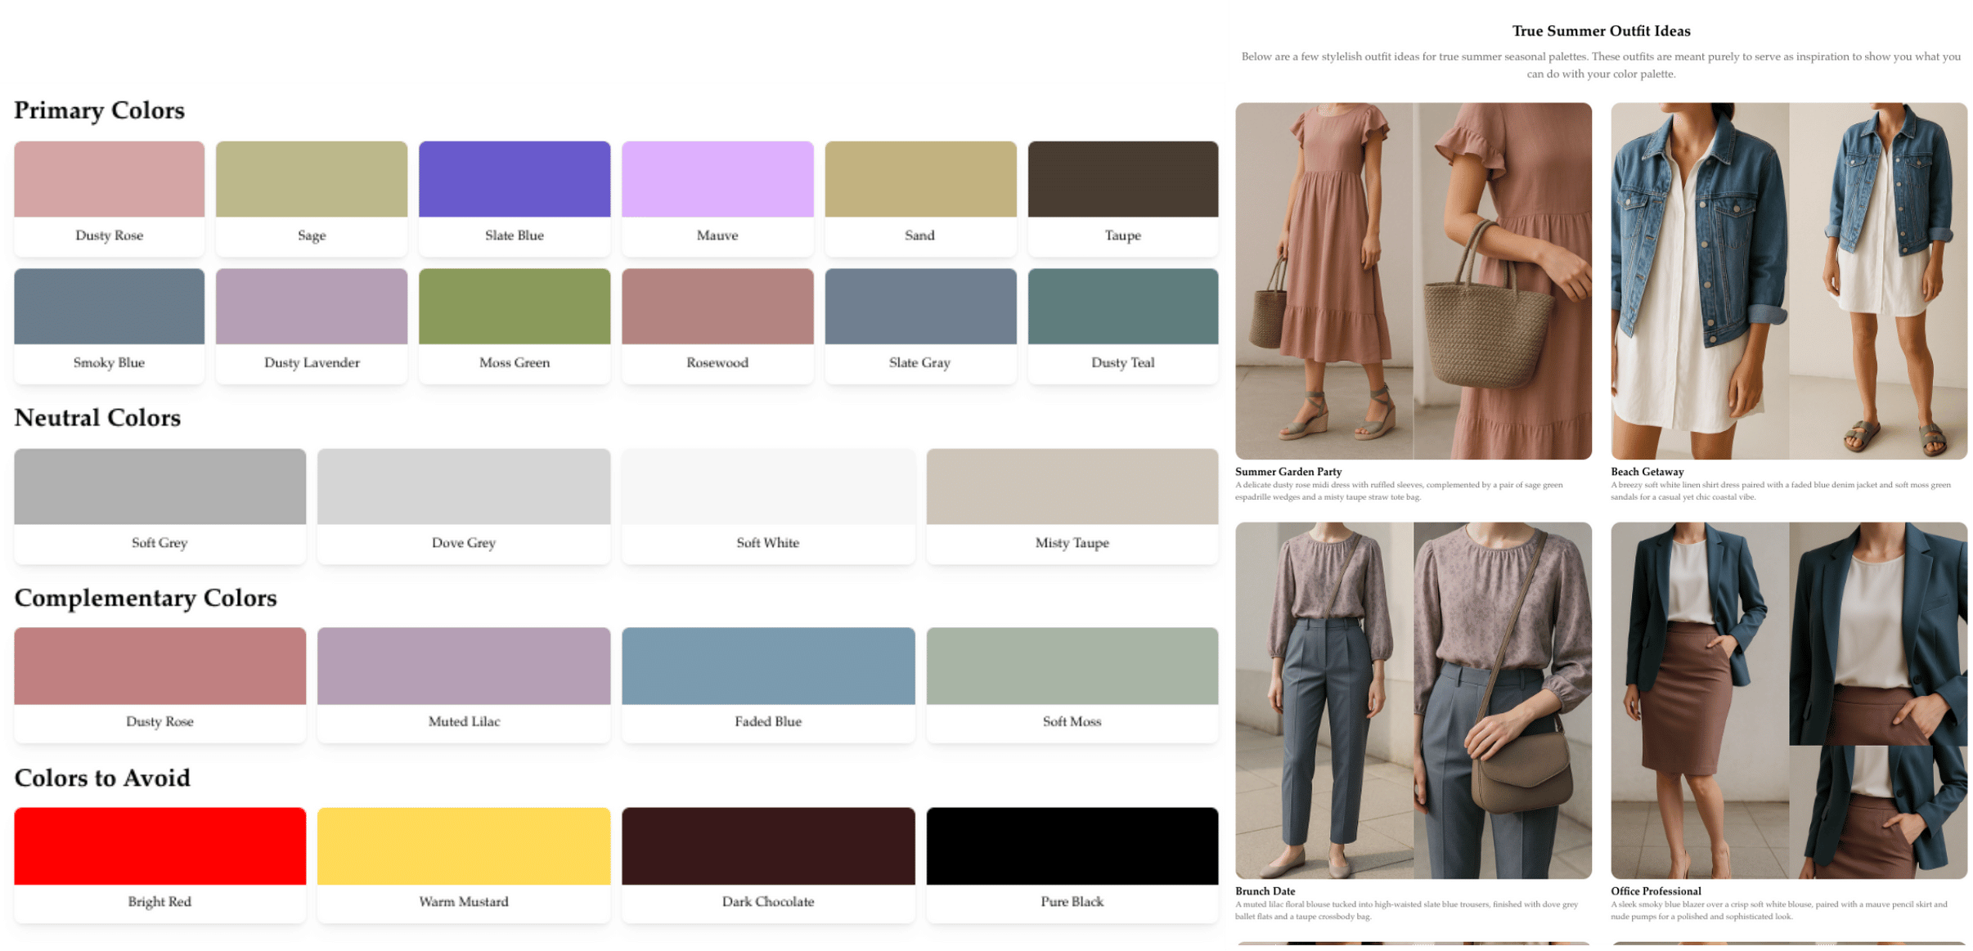View the Office Professional outfit image

click(1788, 700)
